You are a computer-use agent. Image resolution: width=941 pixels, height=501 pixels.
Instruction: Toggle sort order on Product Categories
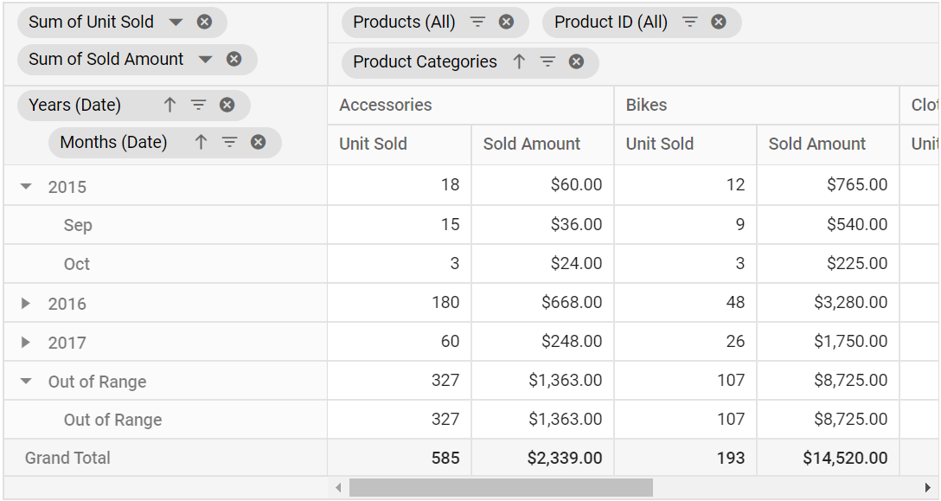click(x=519, y=61)
